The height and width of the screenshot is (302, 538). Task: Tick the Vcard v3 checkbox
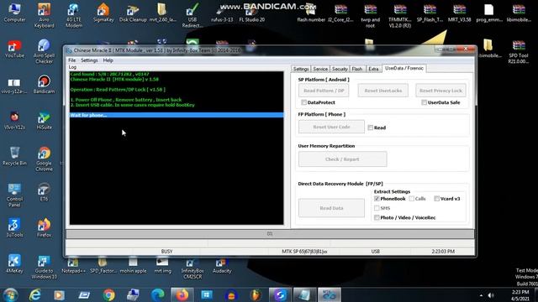click(437, 199)
